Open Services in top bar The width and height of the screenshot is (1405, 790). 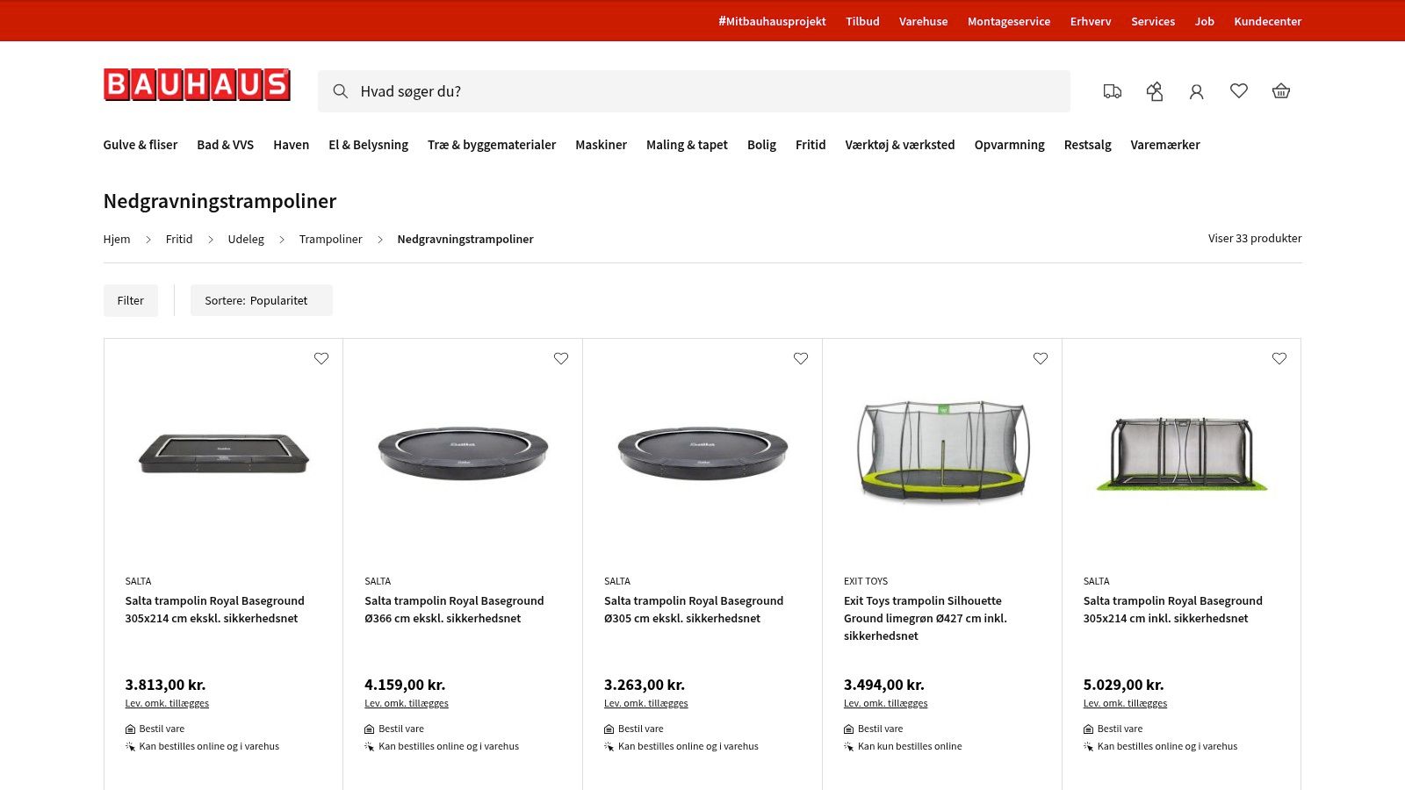(x=1153, y=21)
